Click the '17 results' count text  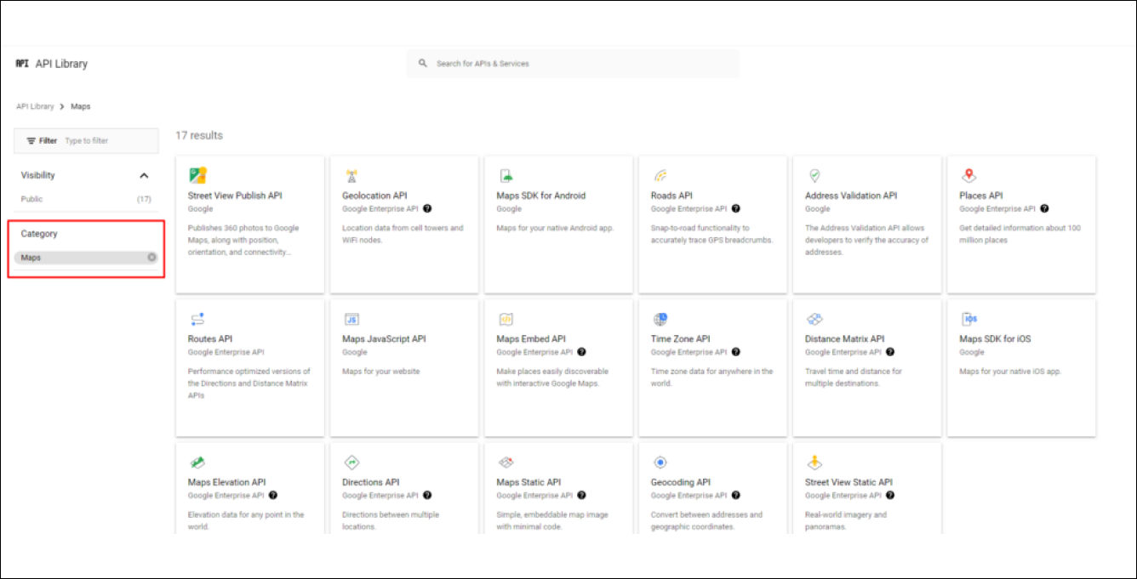click(199, 135)
